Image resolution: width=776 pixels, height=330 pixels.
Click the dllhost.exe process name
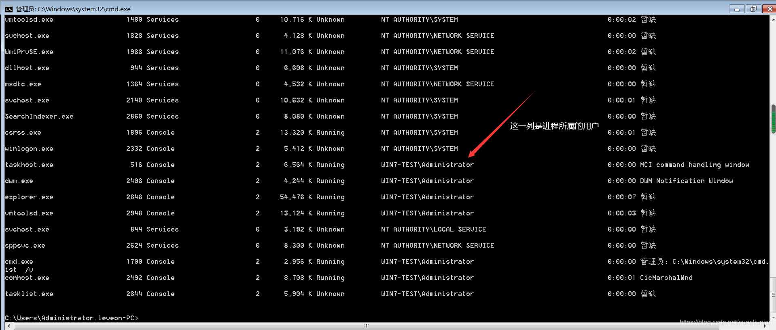click(27, 68)
